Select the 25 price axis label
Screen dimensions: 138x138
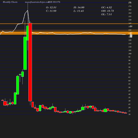click(x=129, y=104)
